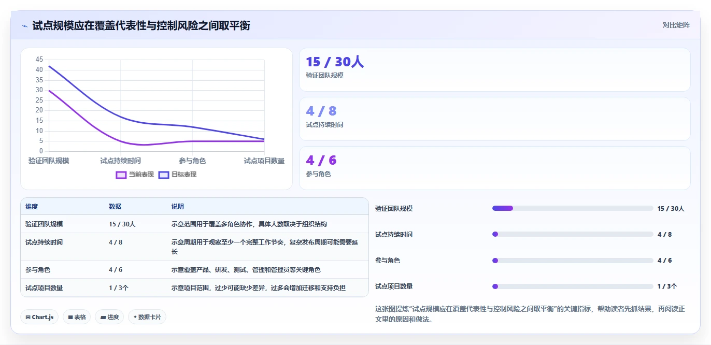711x345 pixels.
Task: Select the 表格 tag chip
Action: pyautogui.click(x=77, y=317)
